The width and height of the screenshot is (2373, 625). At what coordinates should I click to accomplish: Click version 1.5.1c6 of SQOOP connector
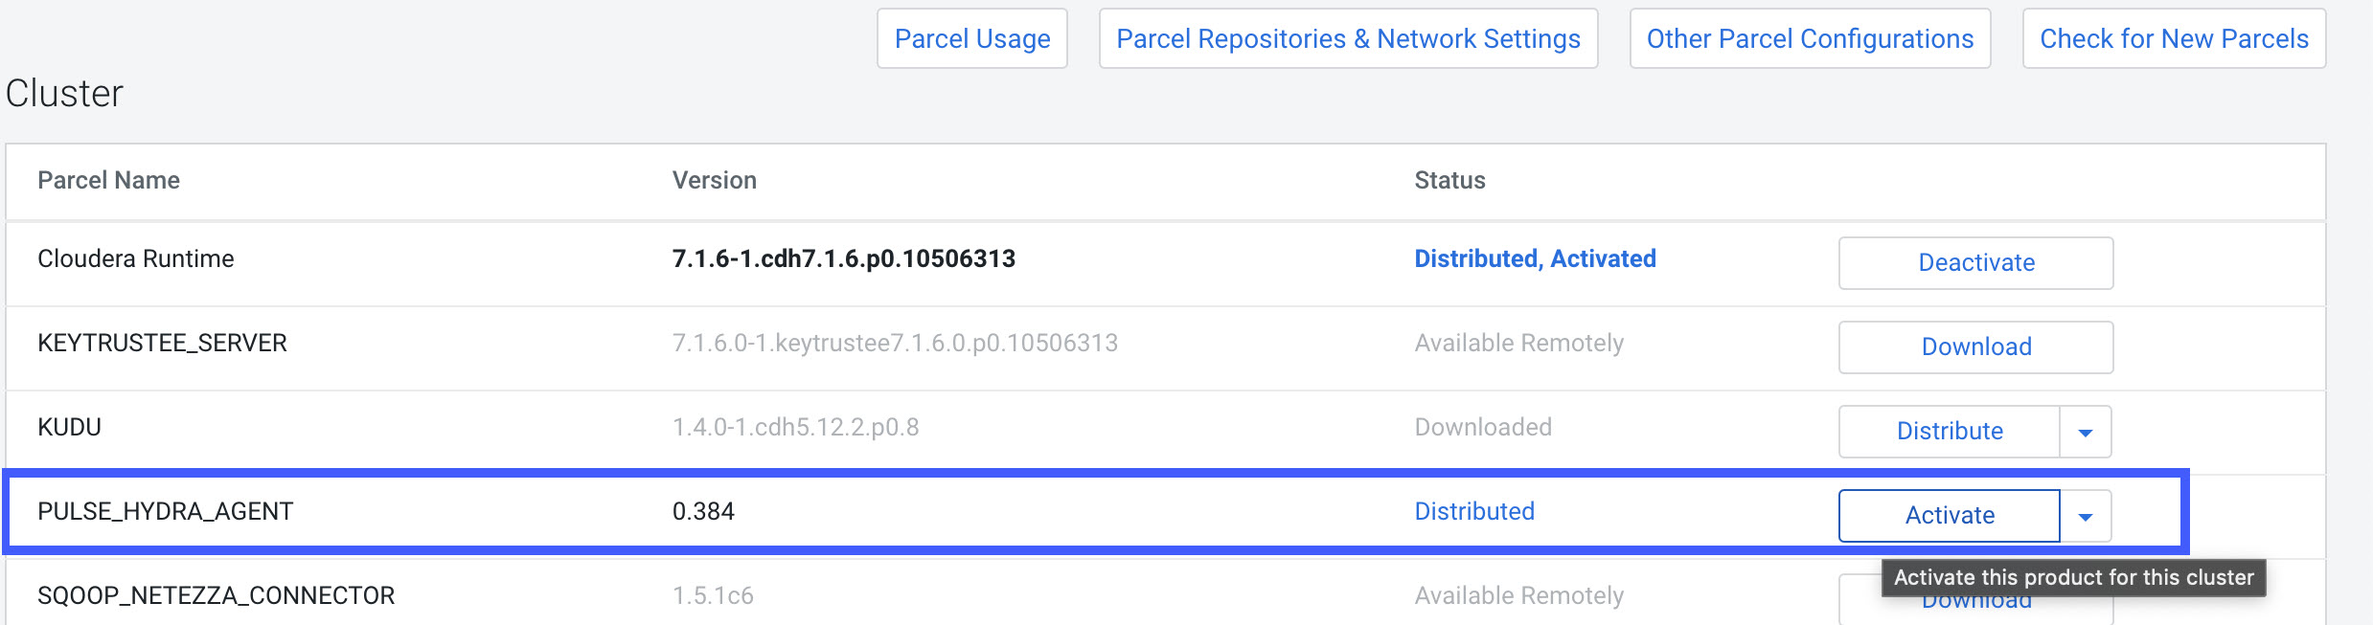coord(713,595)
